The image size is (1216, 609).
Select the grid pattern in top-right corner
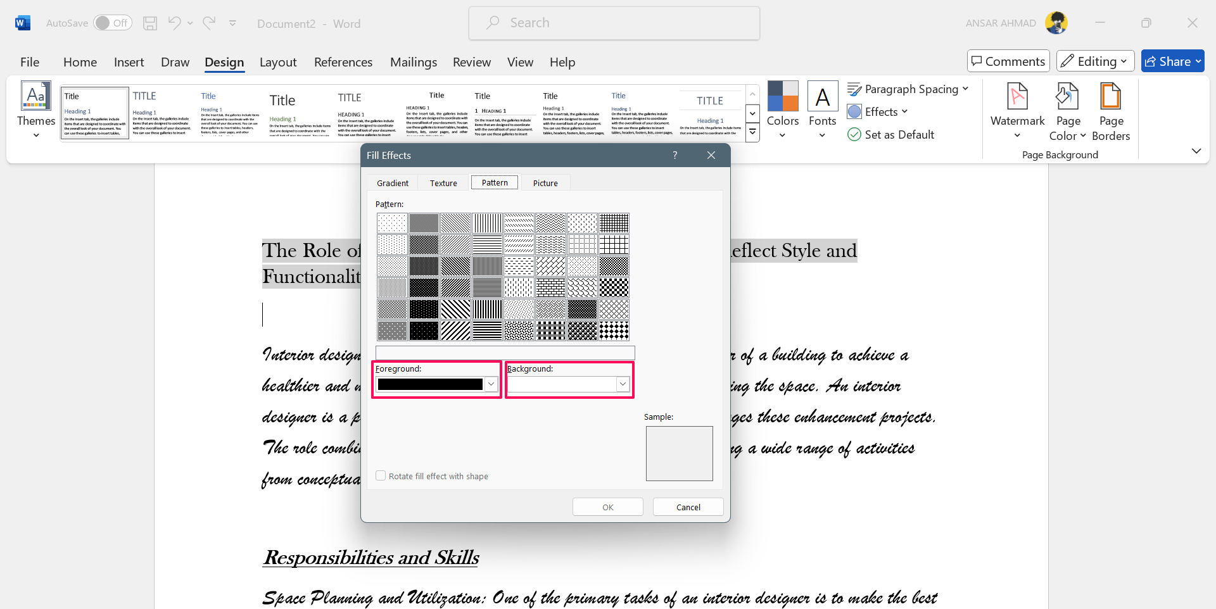(614, 223)
